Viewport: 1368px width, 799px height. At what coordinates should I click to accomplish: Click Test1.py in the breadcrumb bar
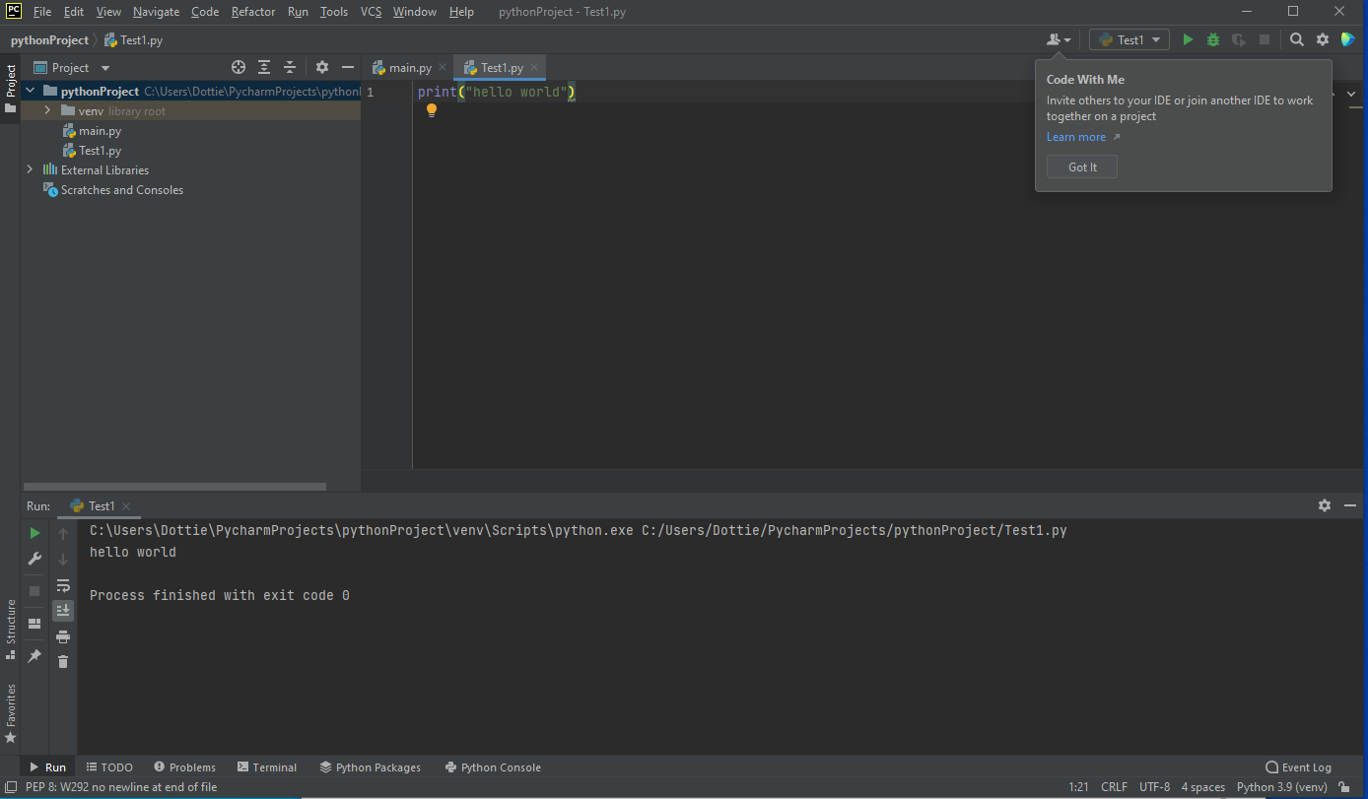[133, 40]
